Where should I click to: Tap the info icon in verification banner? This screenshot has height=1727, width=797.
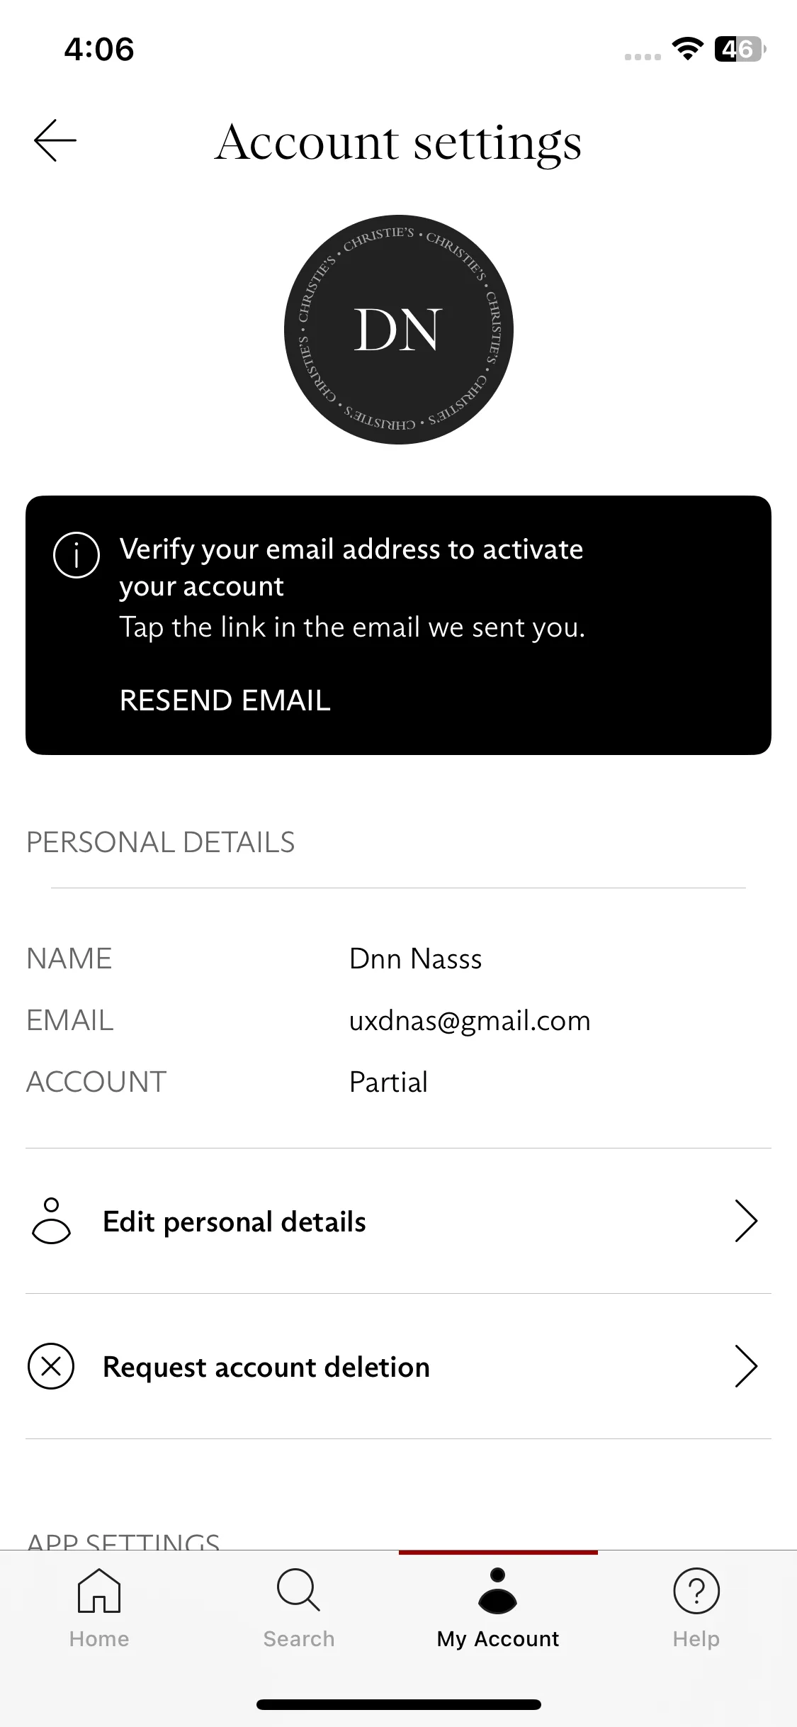pyautogui.click(x=77, y=555)
